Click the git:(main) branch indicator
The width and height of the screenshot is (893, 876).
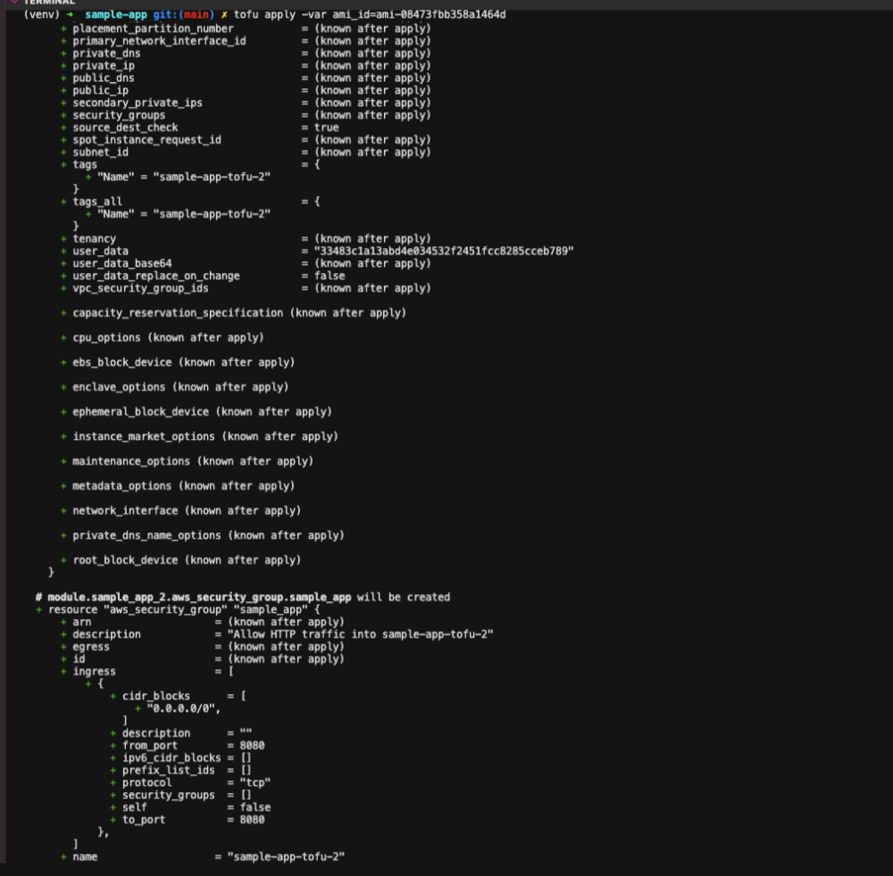coord(184,15)
